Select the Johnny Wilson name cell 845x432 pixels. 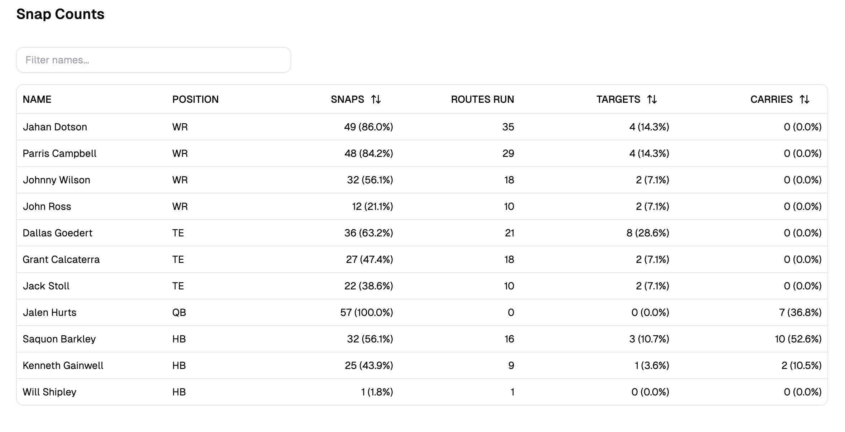[57, 180]
